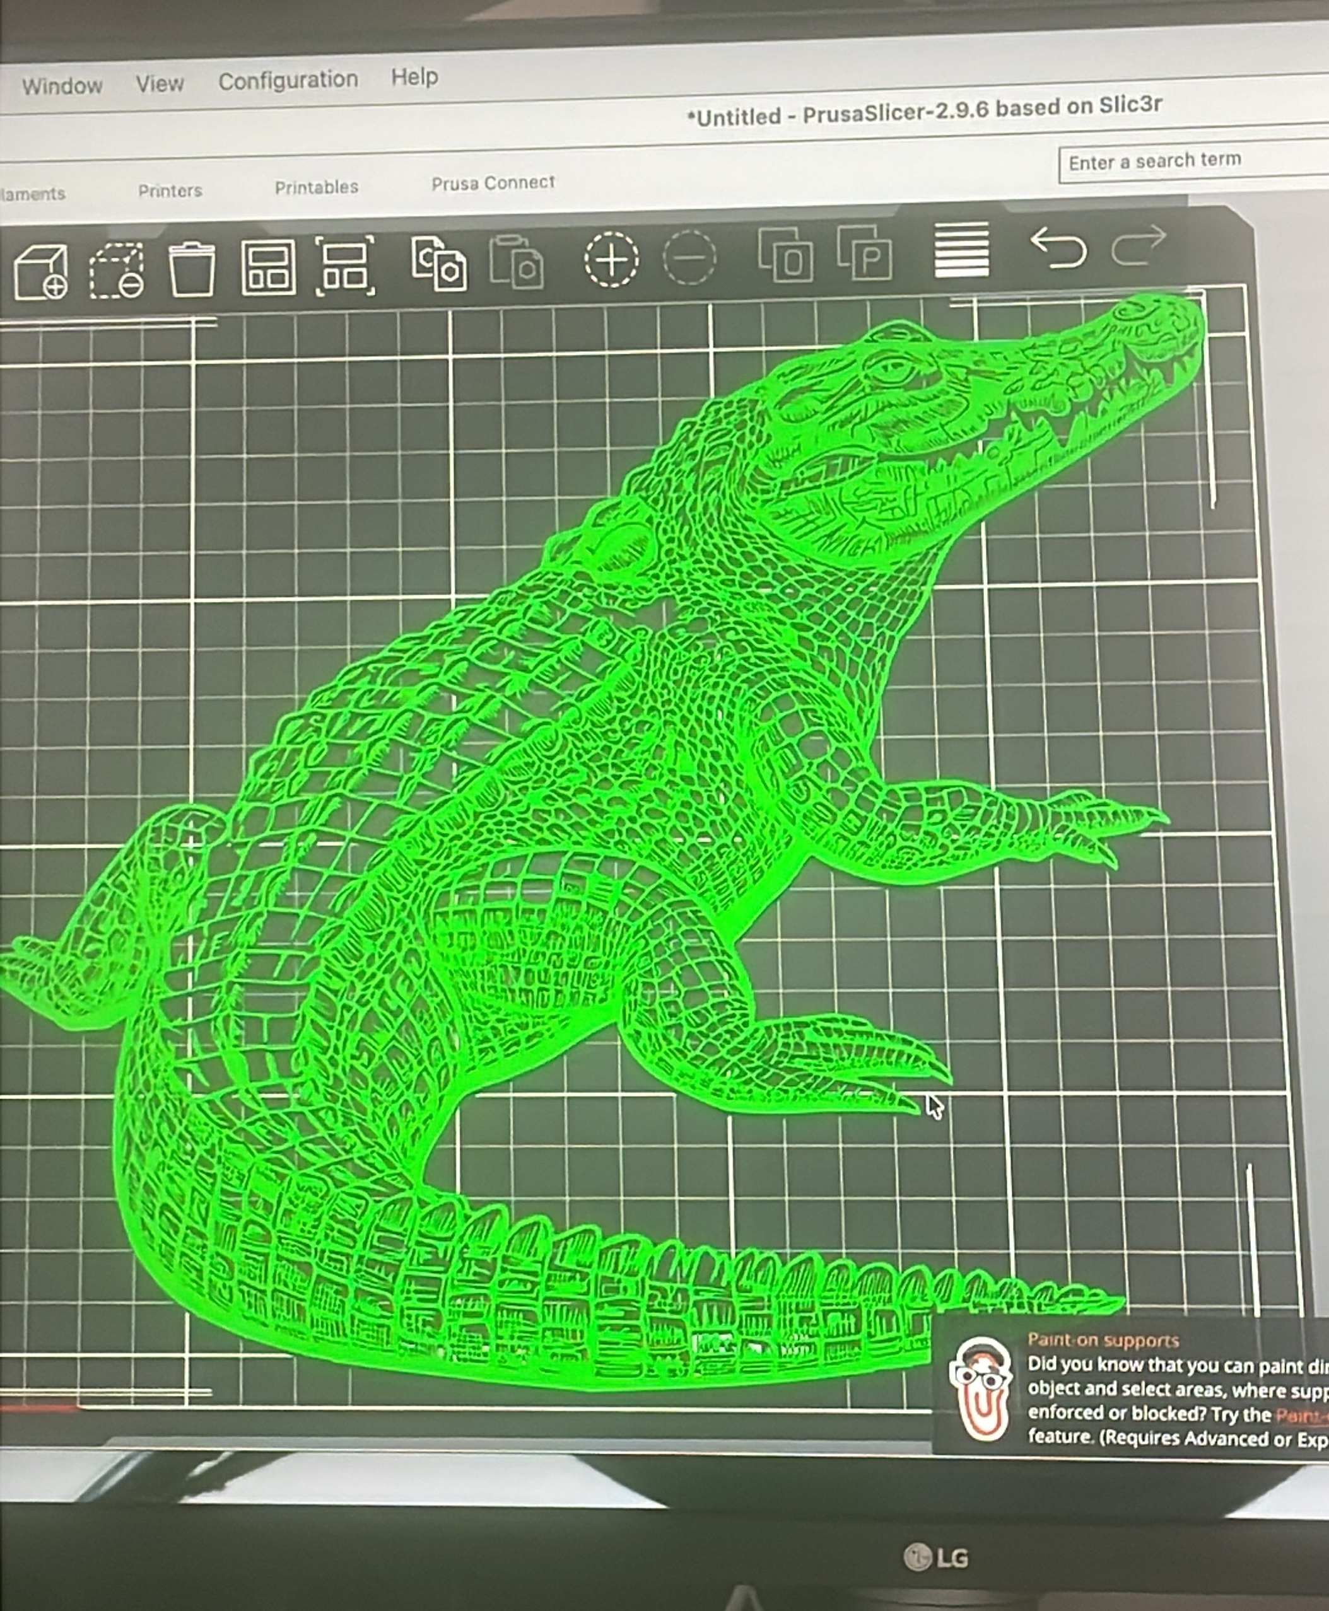
Task: Click the Add object cube icon
Action: point(40,271)
